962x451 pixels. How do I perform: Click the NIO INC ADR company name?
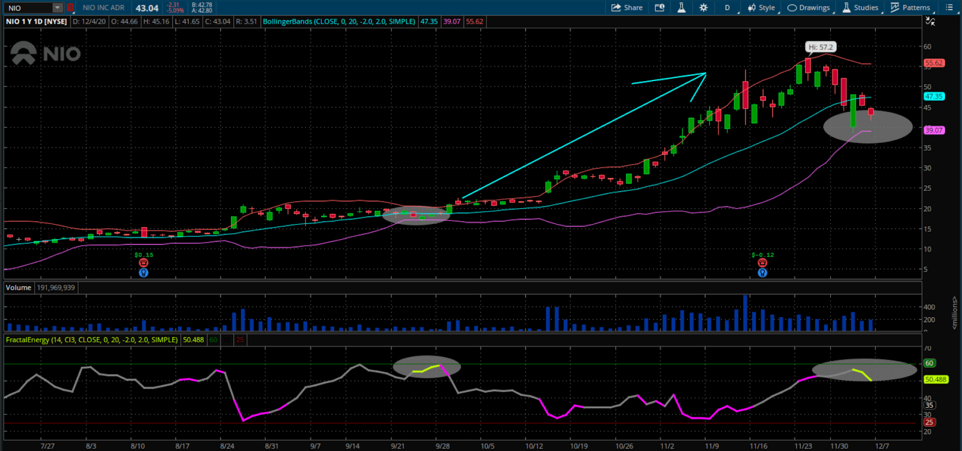click(103, 8)
